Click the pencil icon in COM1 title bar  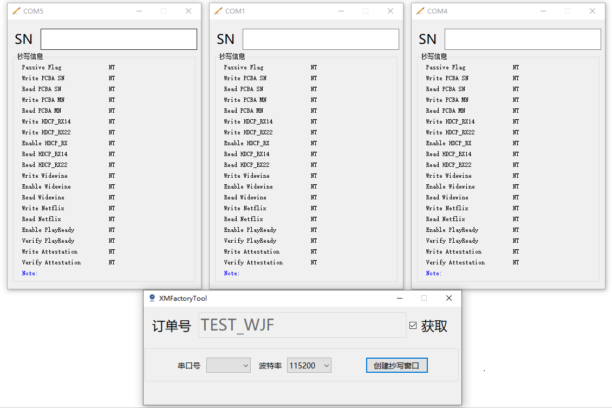coord(218,11)
